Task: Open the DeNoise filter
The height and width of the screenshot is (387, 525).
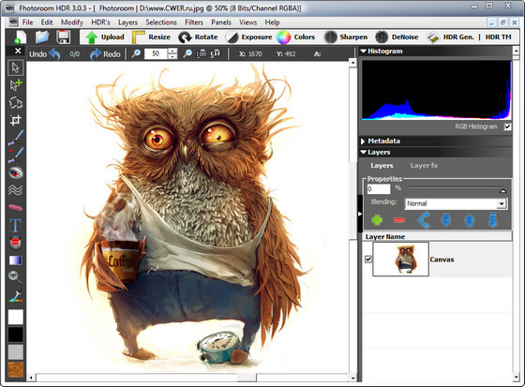Action: tap(397, 37)
